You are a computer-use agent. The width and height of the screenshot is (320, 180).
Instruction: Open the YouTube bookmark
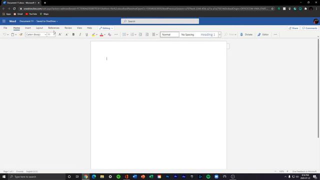coord(31,14)
